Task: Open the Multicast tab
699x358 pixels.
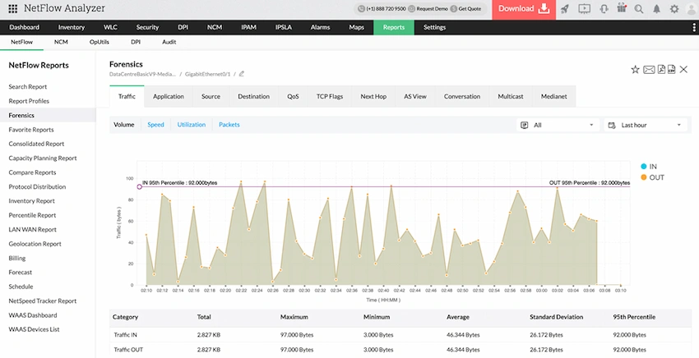Action: (511, 96)
